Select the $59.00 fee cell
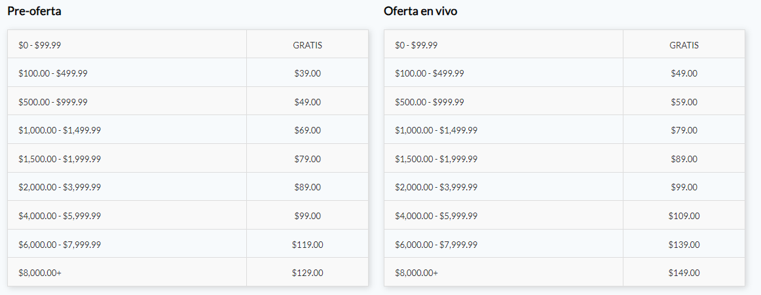This screenshot has height=295, width=761. (684, 102)
